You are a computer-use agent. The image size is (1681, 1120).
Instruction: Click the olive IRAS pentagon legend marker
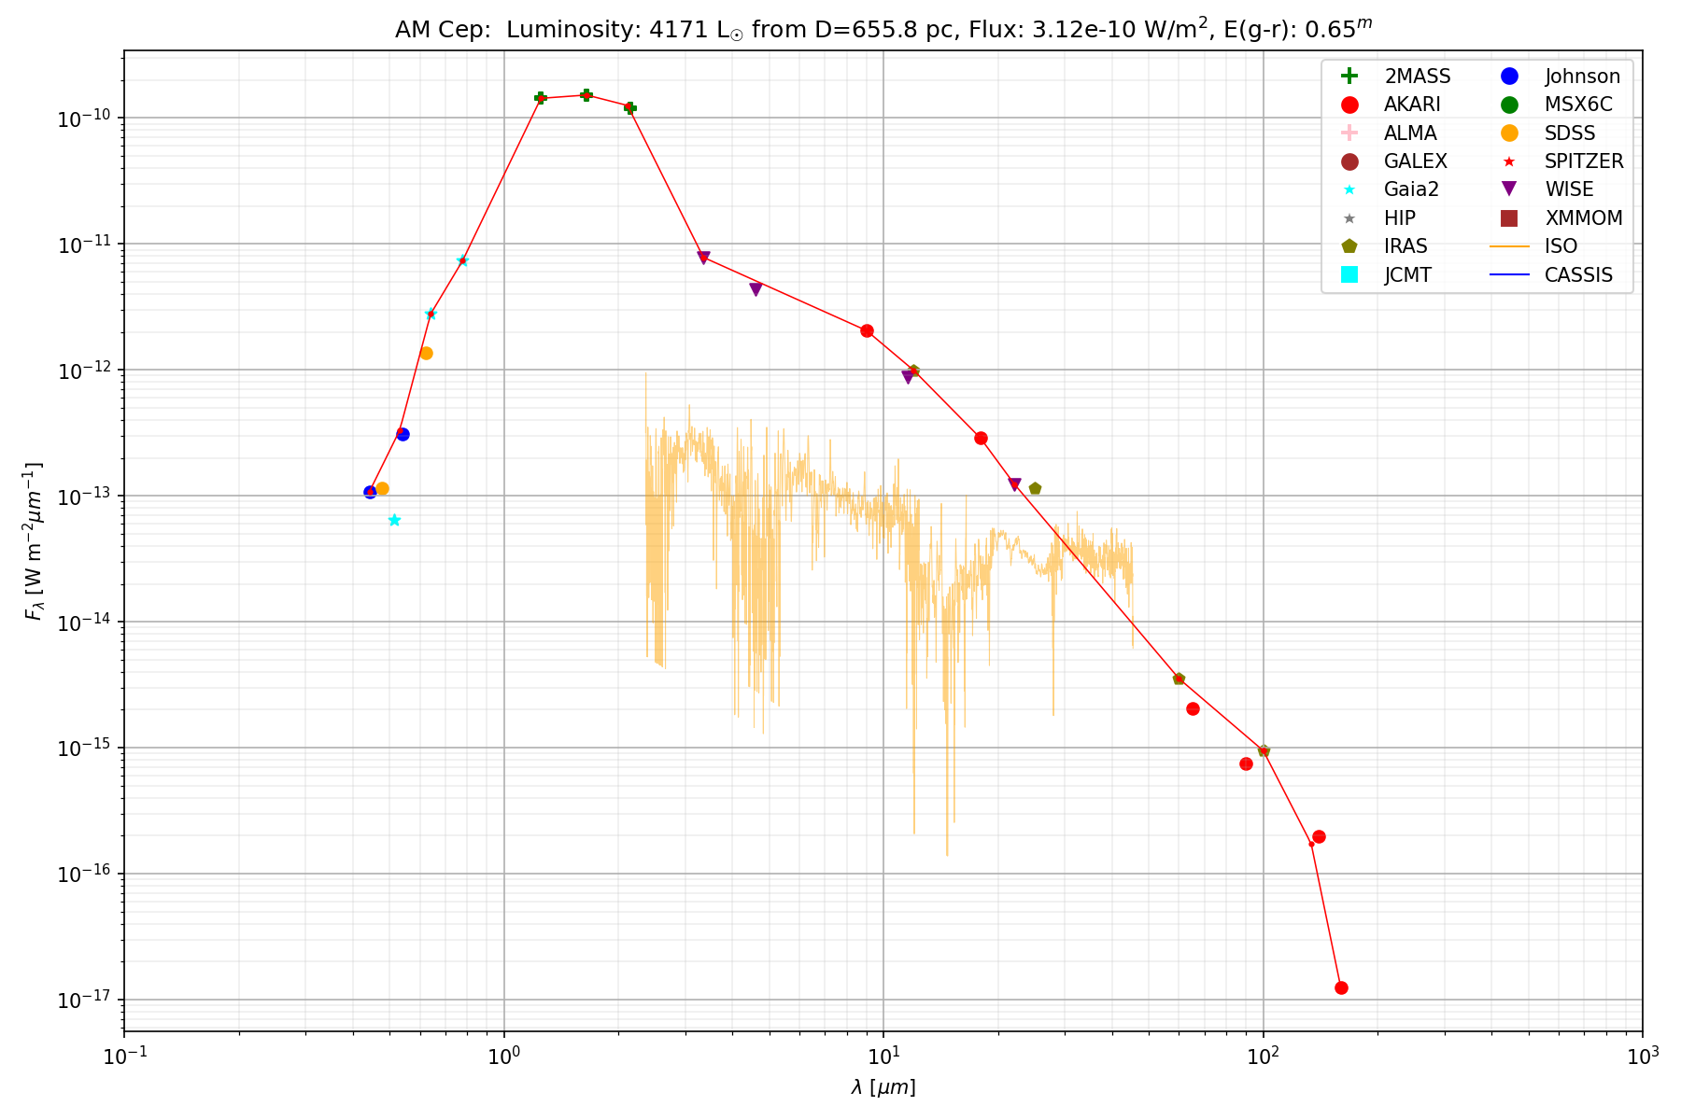coord(1349,246)
